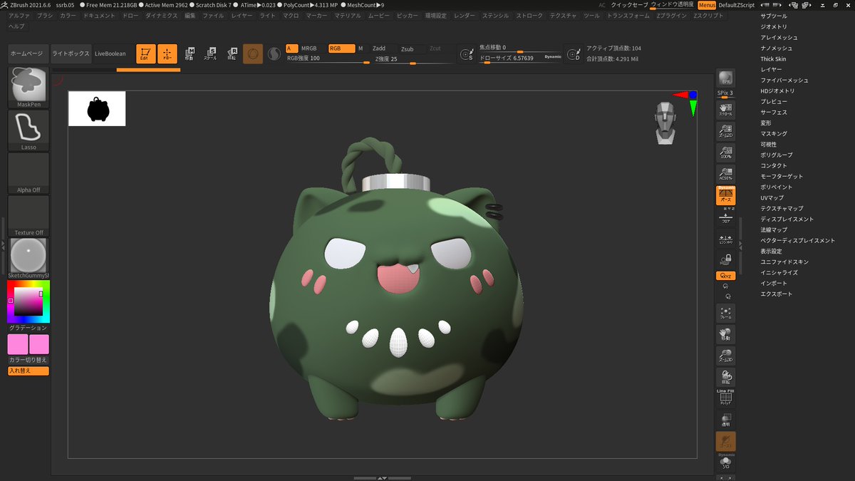Screen dimensions: 855x481
Task: Expand エクスポート section
Action: (777, 294)
